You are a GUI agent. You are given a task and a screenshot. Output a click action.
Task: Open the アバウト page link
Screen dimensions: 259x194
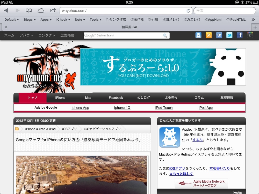pyautogui.click(x=26, y=35)
